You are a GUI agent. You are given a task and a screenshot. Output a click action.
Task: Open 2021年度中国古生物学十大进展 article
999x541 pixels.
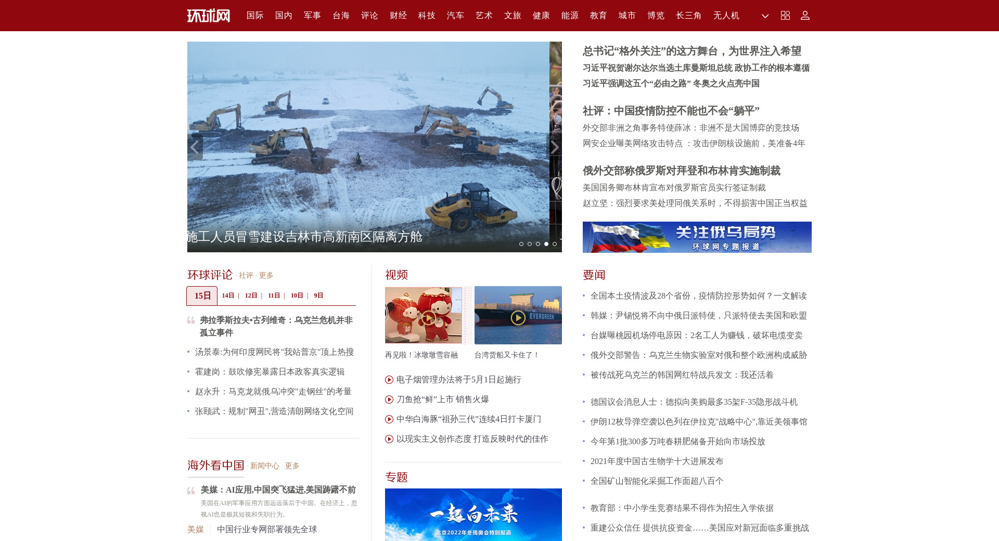click(657, 461)
